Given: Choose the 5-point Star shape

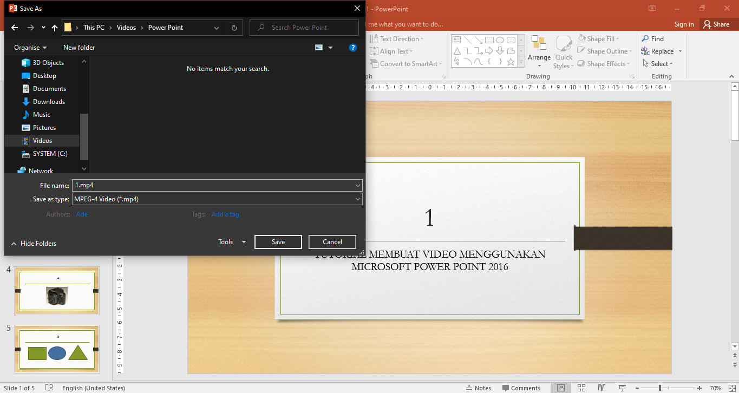Looking at the screenshot, I should pos(511,62).
